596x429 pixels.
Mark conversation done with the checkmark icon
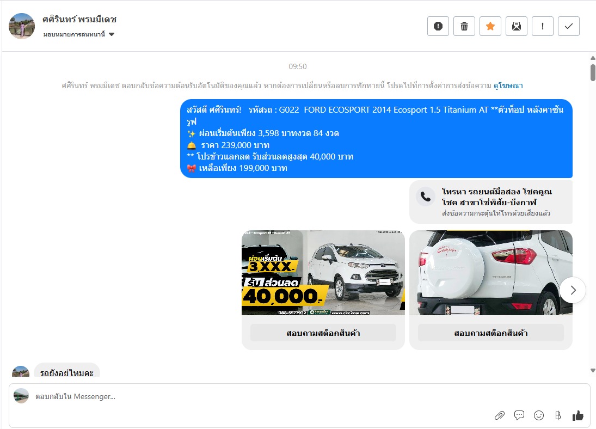coord(569,26)
